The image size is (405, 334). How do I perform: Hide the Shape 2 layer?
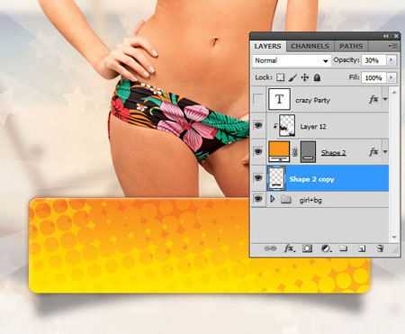(258, 151)
